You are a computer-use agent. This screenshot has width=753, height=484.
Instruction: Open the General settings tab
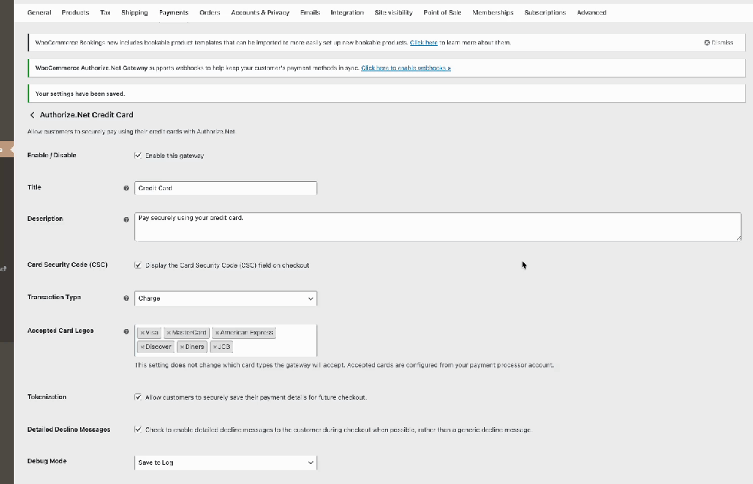39,12
